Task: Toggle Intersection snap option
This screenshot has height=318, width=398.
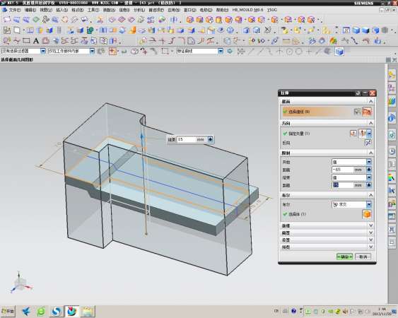Action: pyautogui.click(x=279, y=52)
